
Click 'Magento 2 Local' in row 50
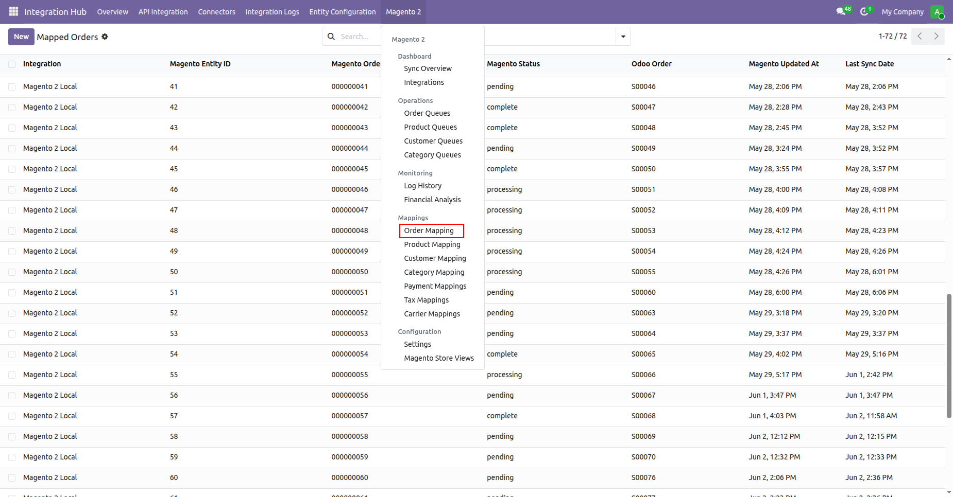tap(50, 272)
